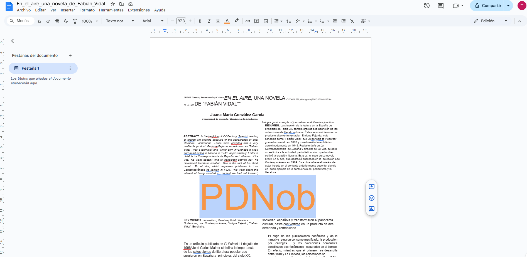Open the highlight color marker
This screenshot has height=257, width=527.
click(x=237, y=21)
